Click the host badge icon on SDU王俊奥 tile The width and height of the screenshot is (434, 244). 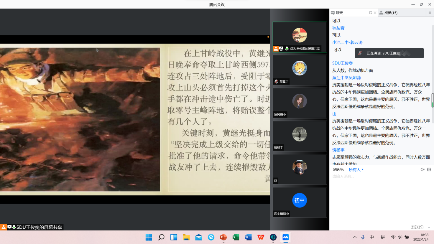(276, 49)
